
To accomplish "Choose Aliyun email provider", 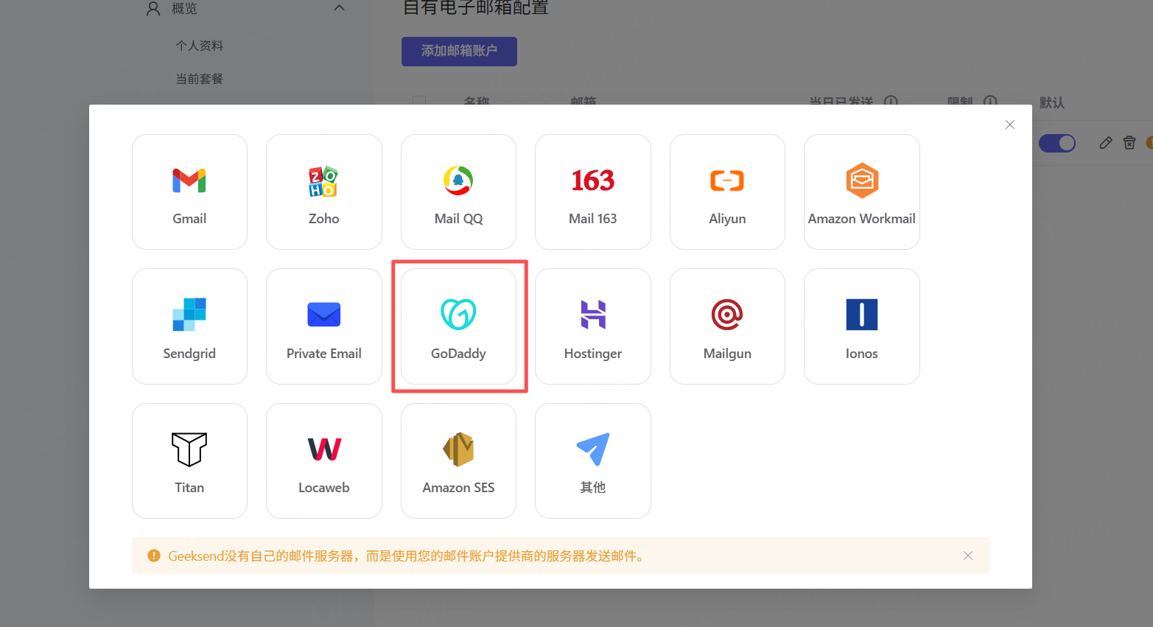I will (x=727, y=192).
